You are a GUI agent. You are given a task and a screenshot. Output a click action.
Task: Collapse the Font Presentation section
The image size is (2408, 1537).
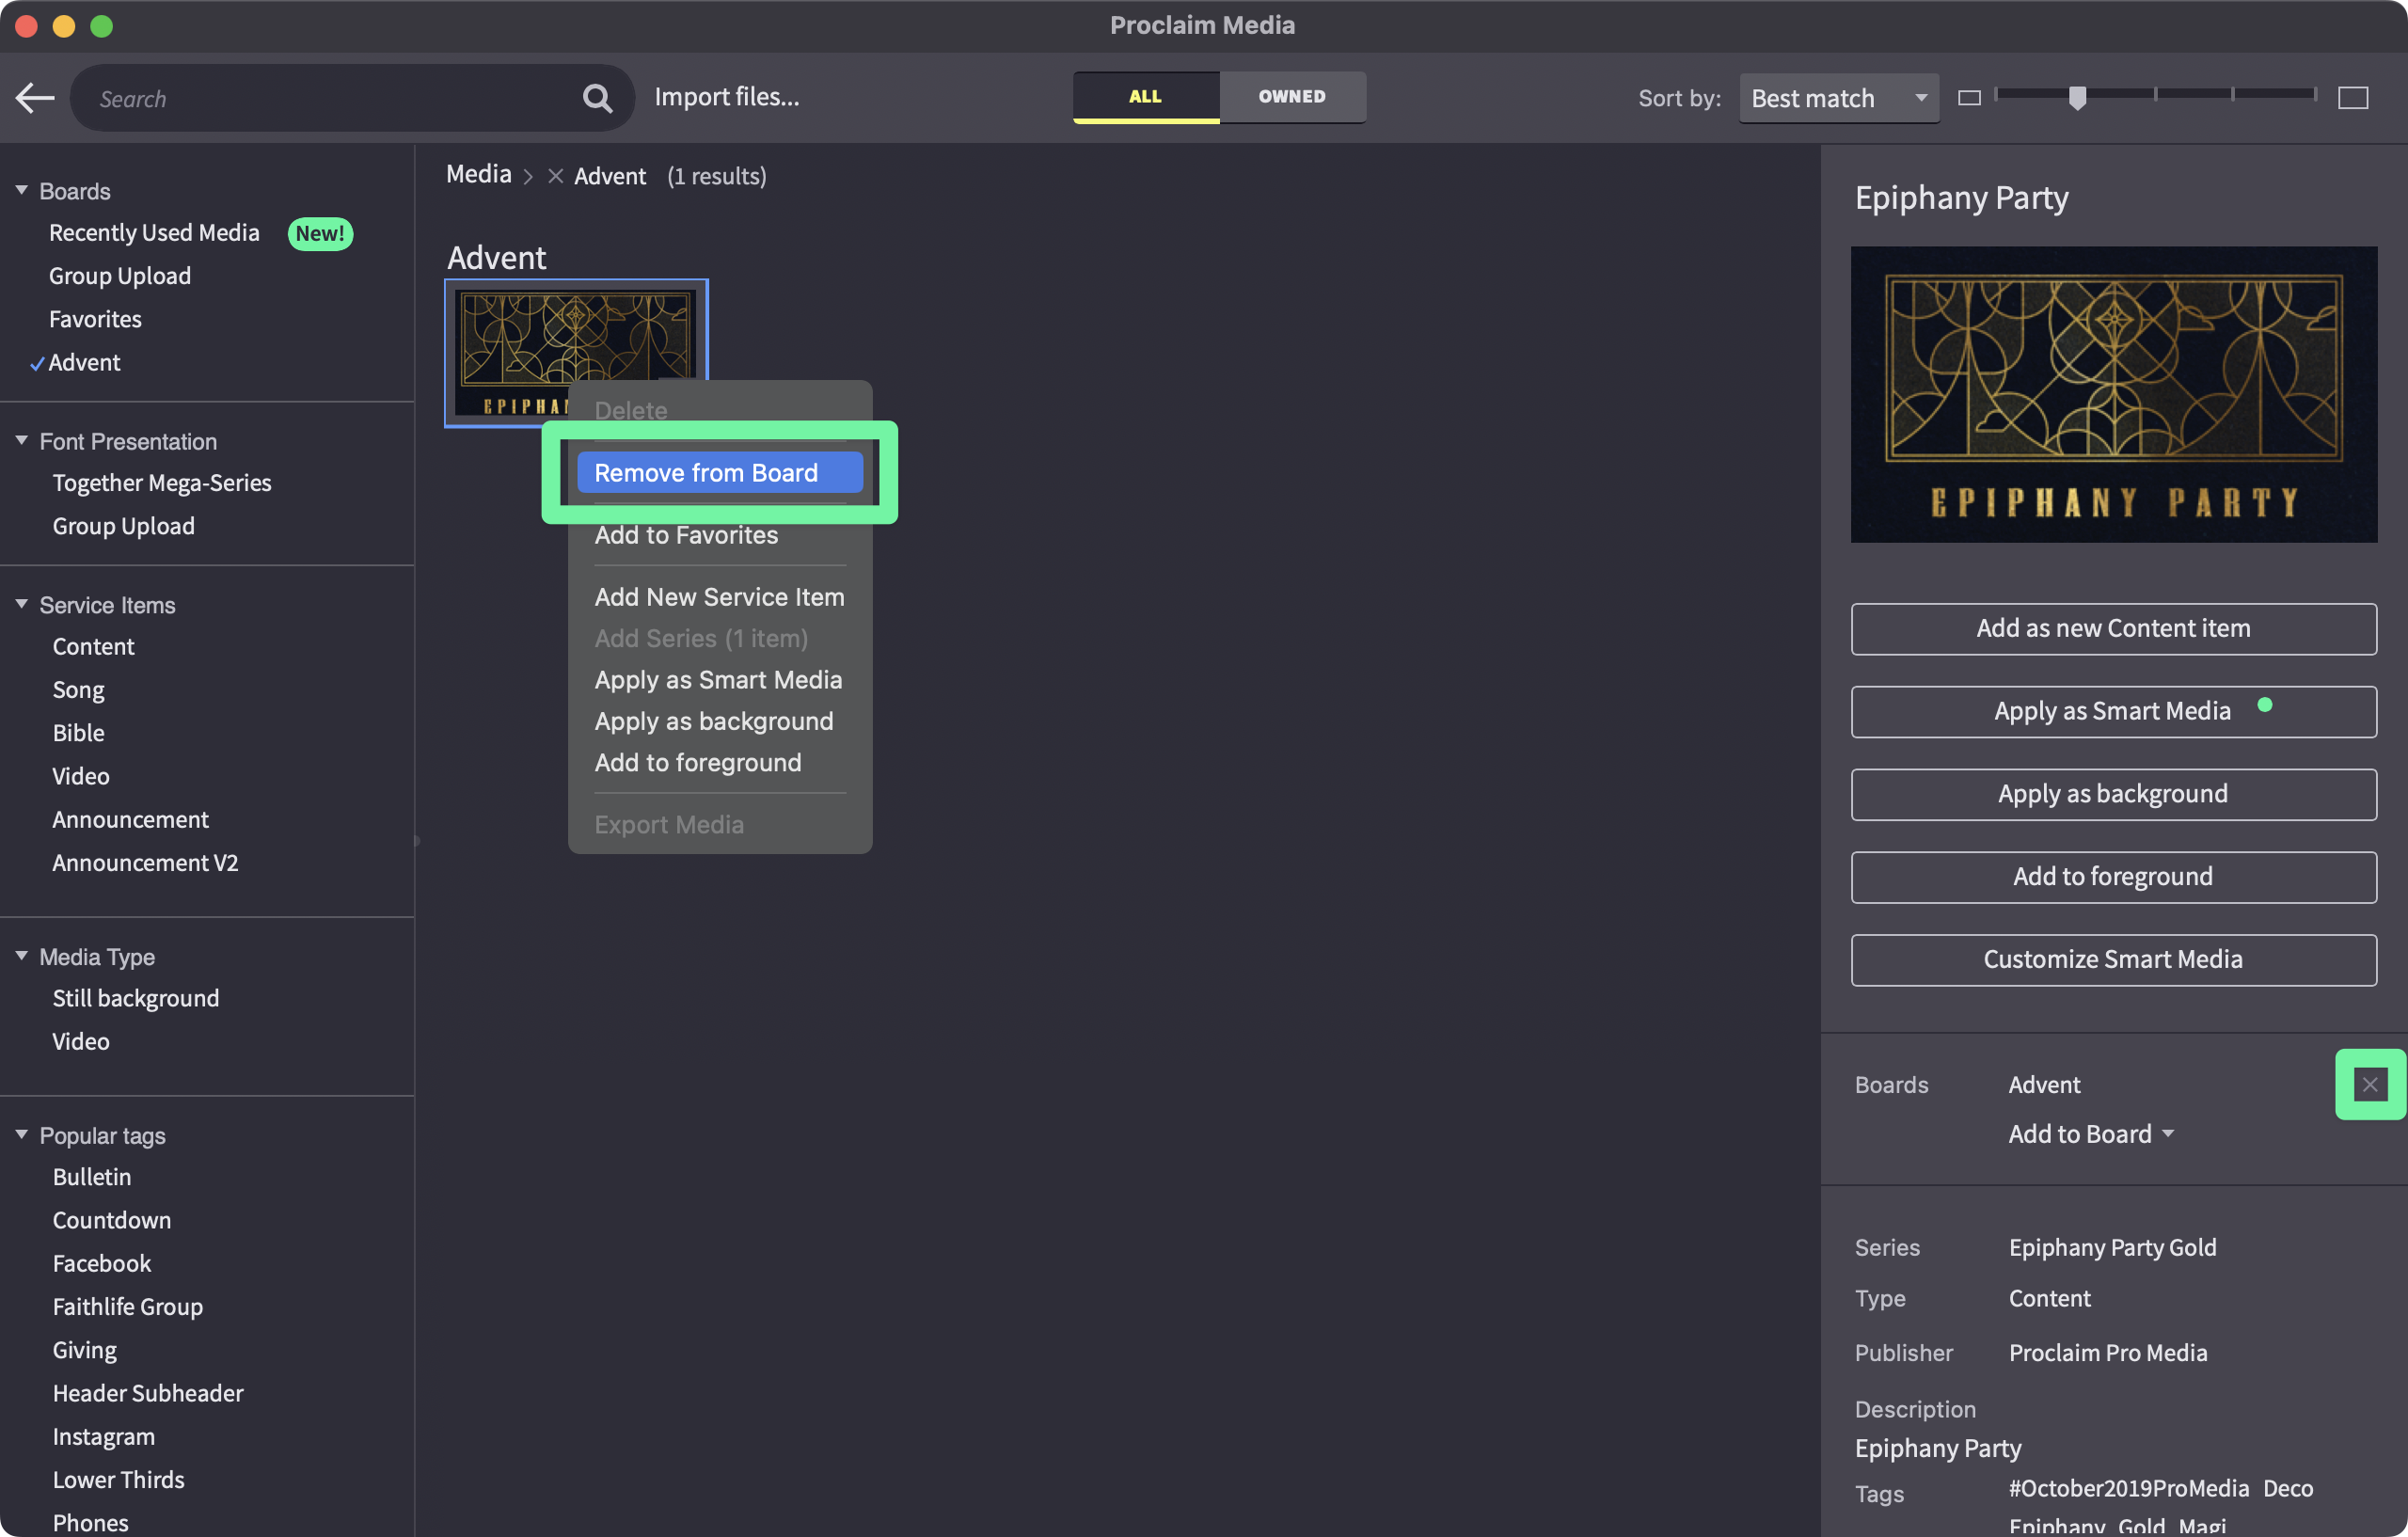21,440
